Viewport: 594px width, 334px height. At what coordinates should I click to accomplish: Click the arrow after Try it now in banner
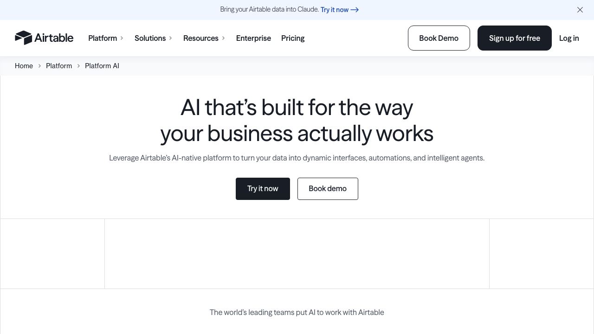[355, 10]
